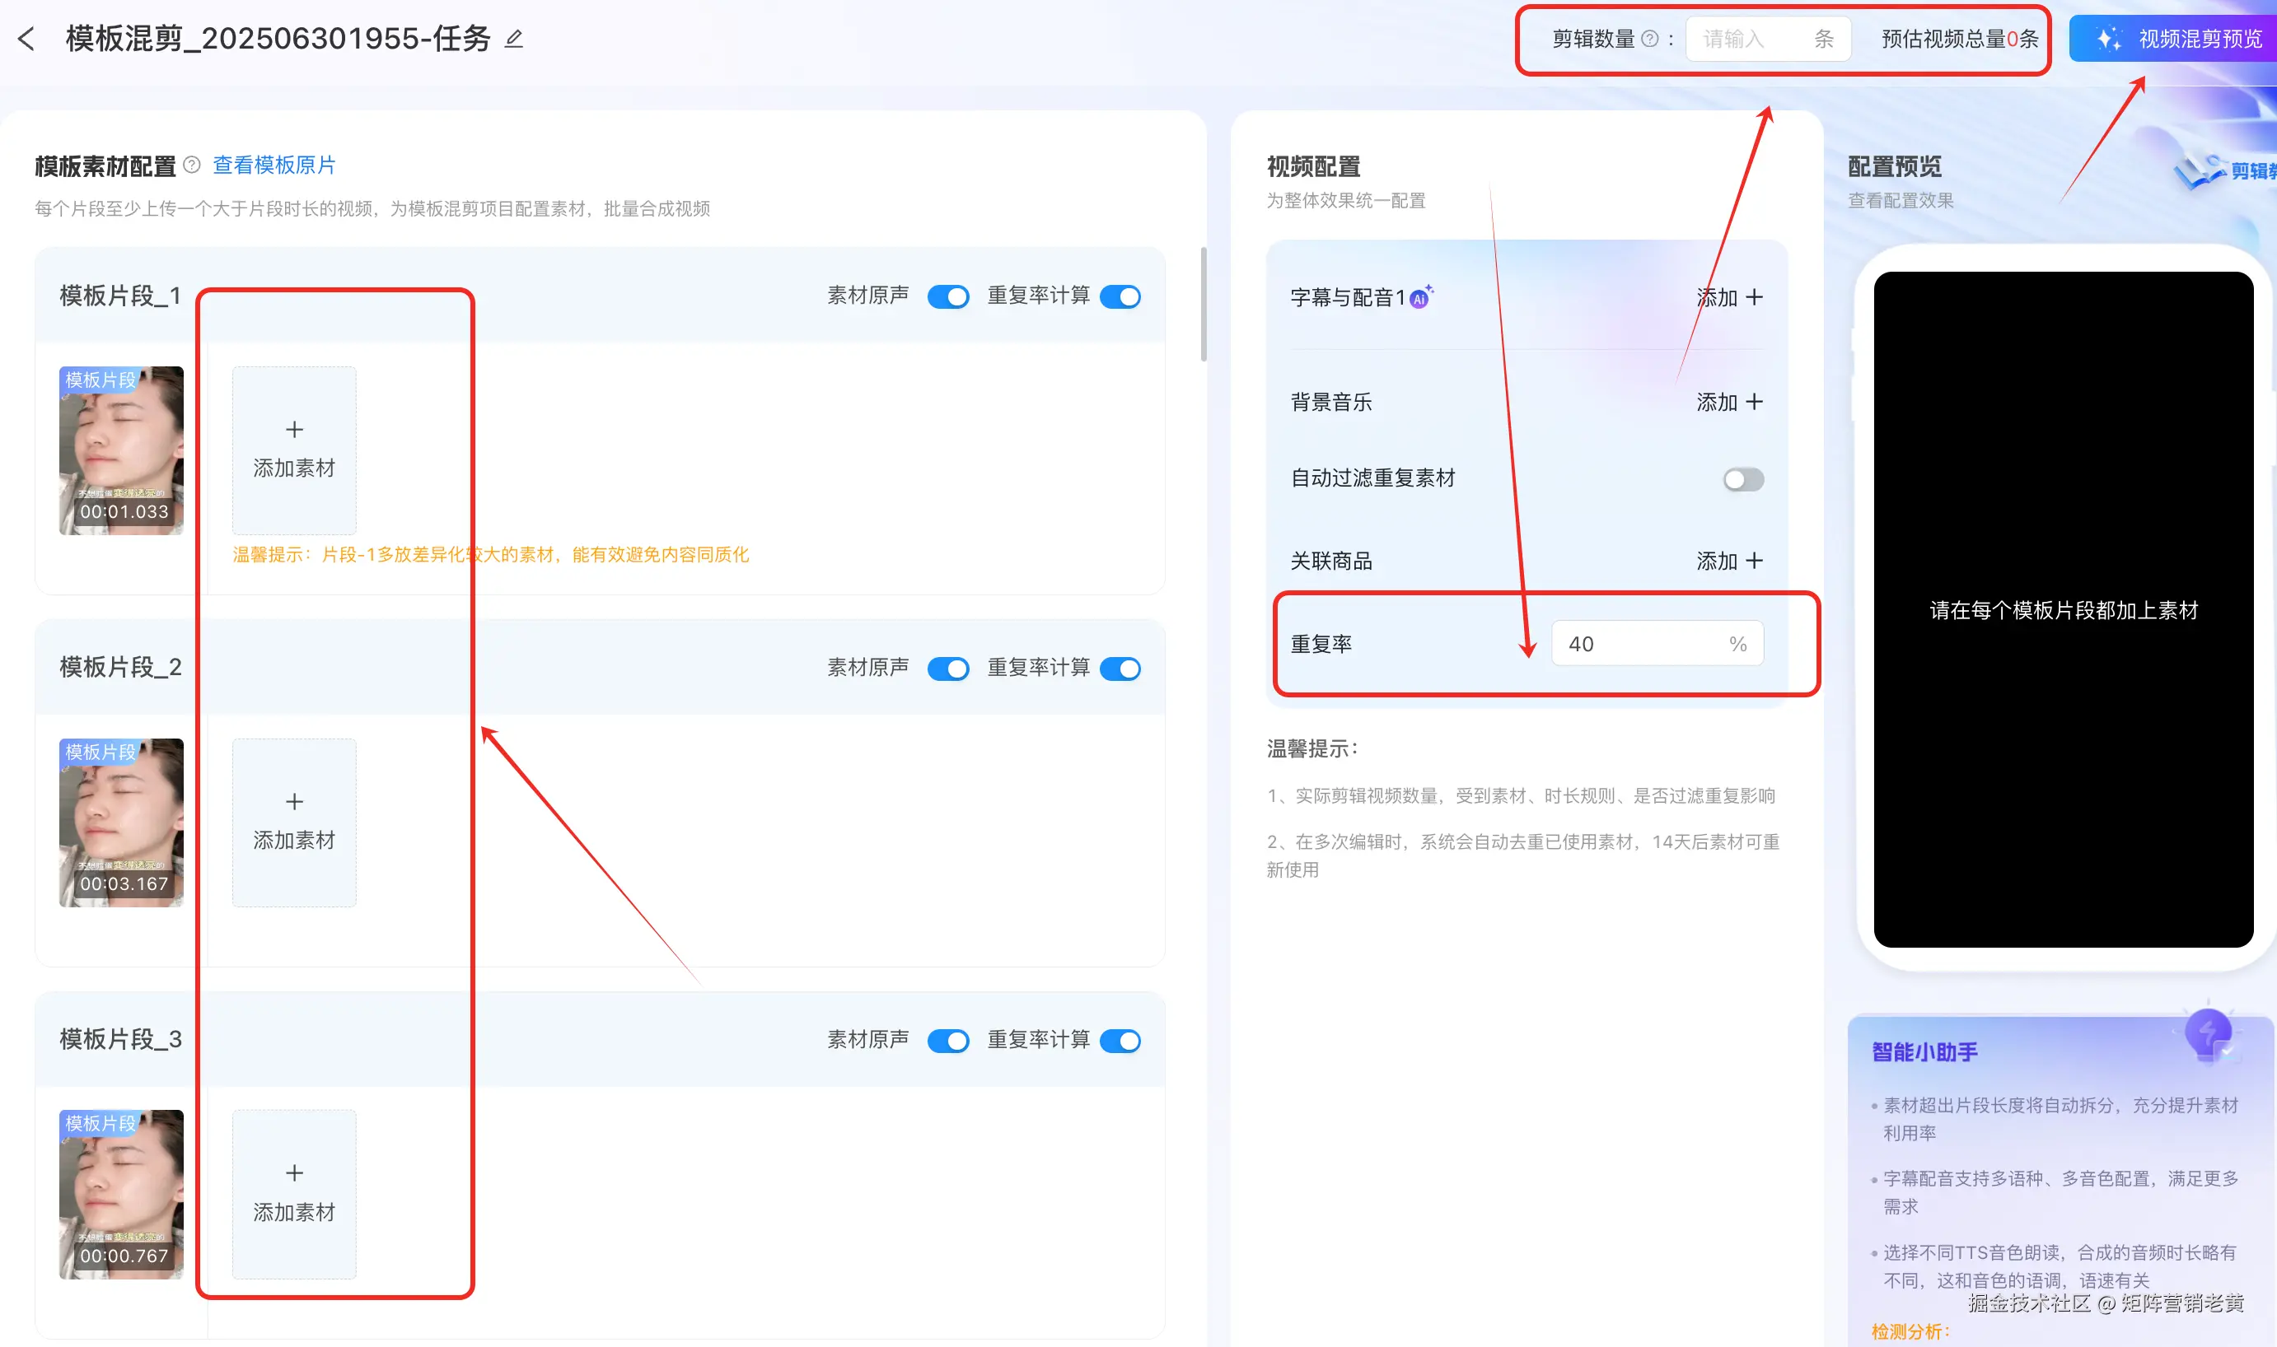
Task: Click the 模板片段_2 header label
Action: (x=121, y=668)
